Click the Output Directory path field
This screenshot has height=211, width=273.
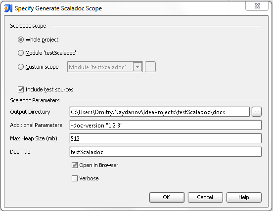point(160,112)
